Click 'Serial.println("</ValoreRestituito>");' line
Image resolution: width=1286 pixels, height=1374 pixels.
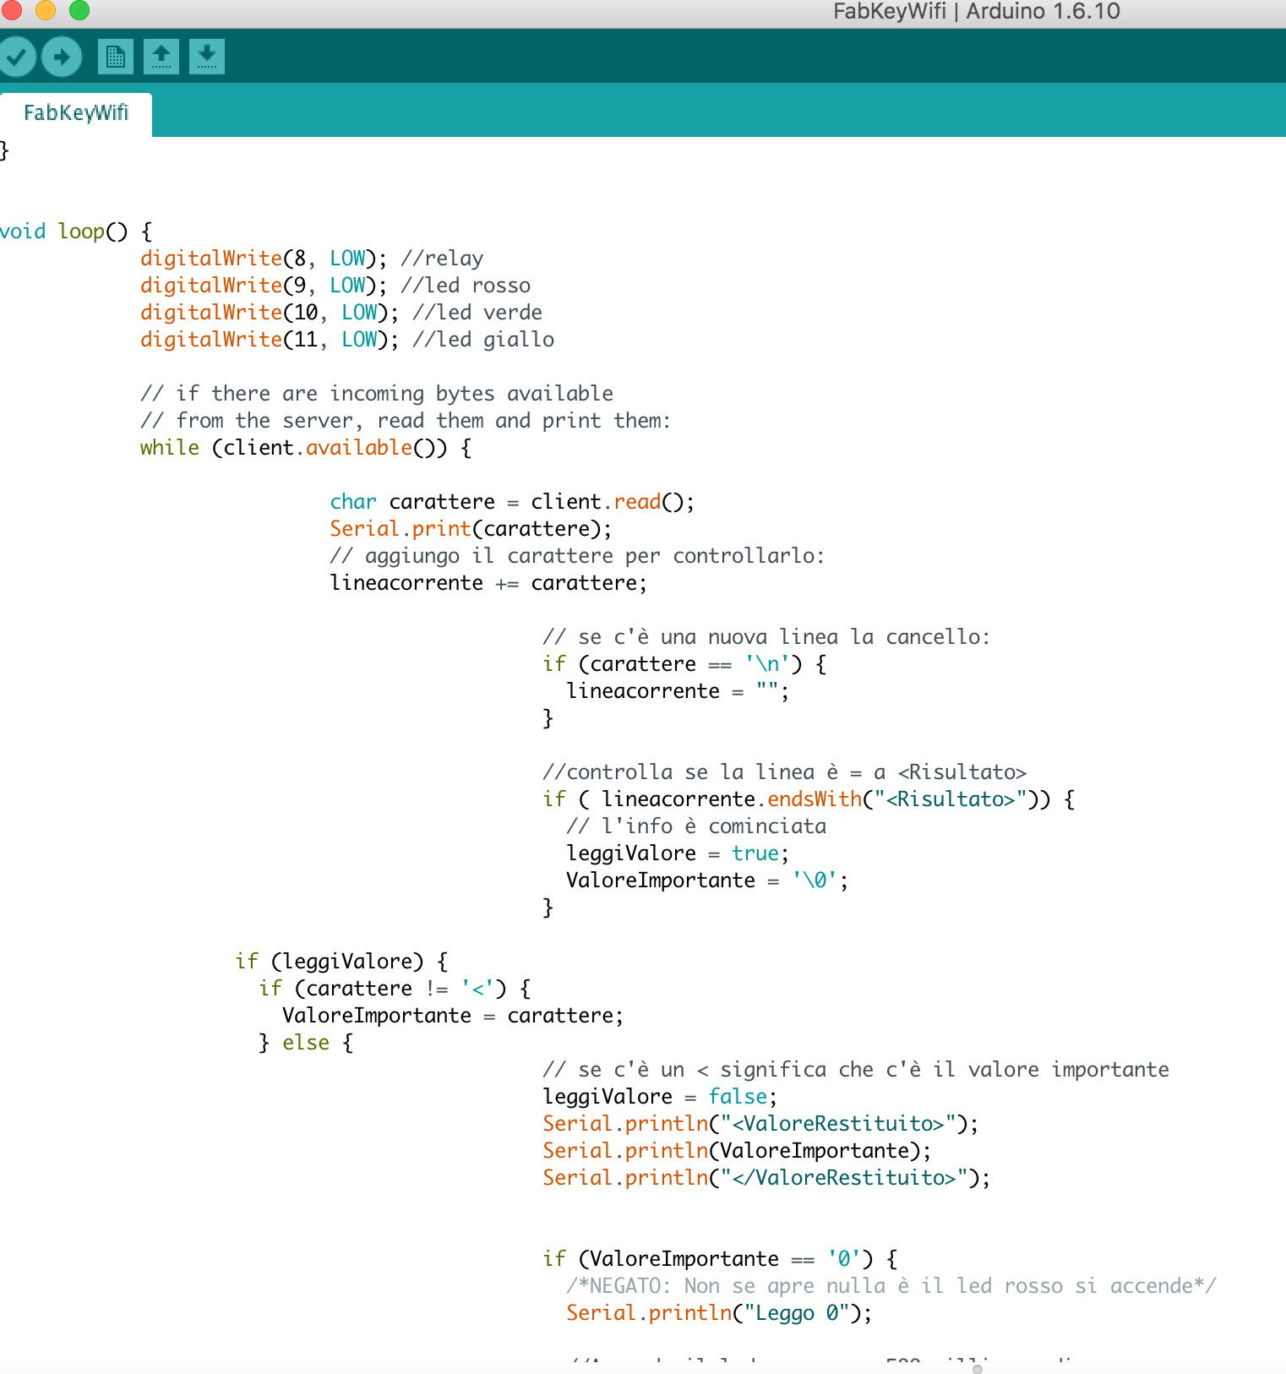pyautogui.click(x=766, y=1178)
